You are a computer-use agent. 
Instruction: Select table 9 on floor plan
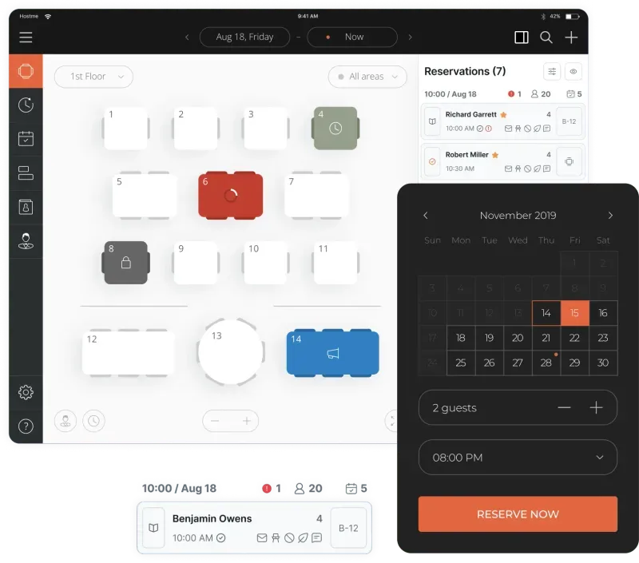point(196,263)
